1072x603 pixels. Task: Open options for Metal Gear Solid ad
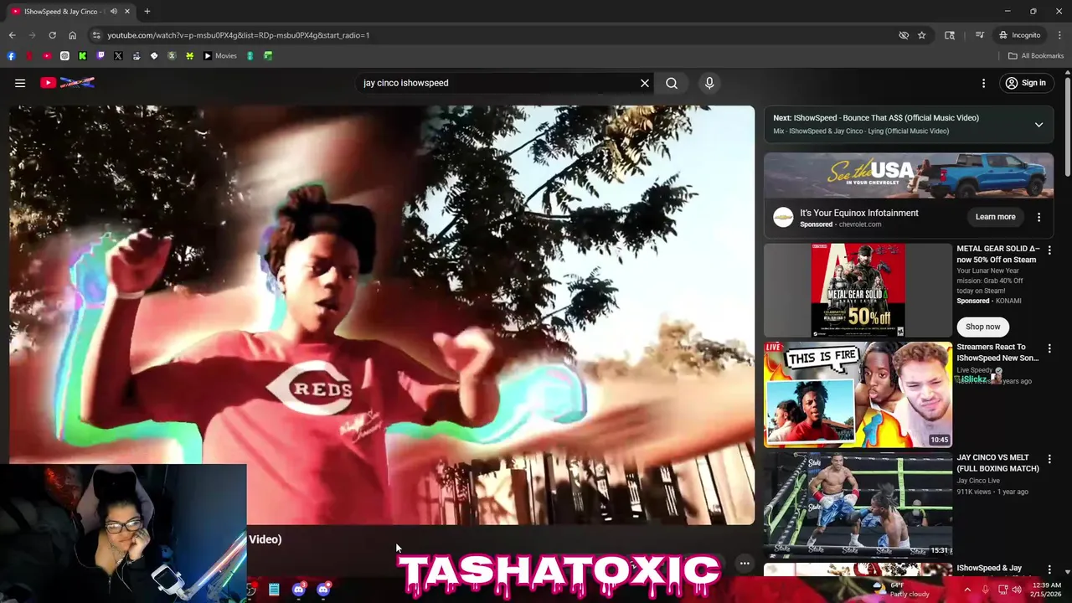point(1049,250)
